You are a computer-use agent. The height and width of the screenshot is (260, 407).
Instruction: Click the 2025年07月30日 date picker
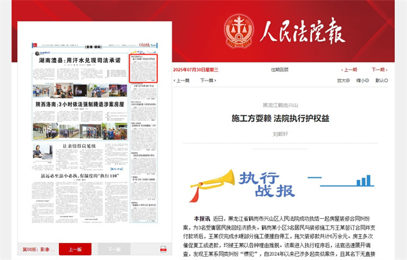click(196, 70)
